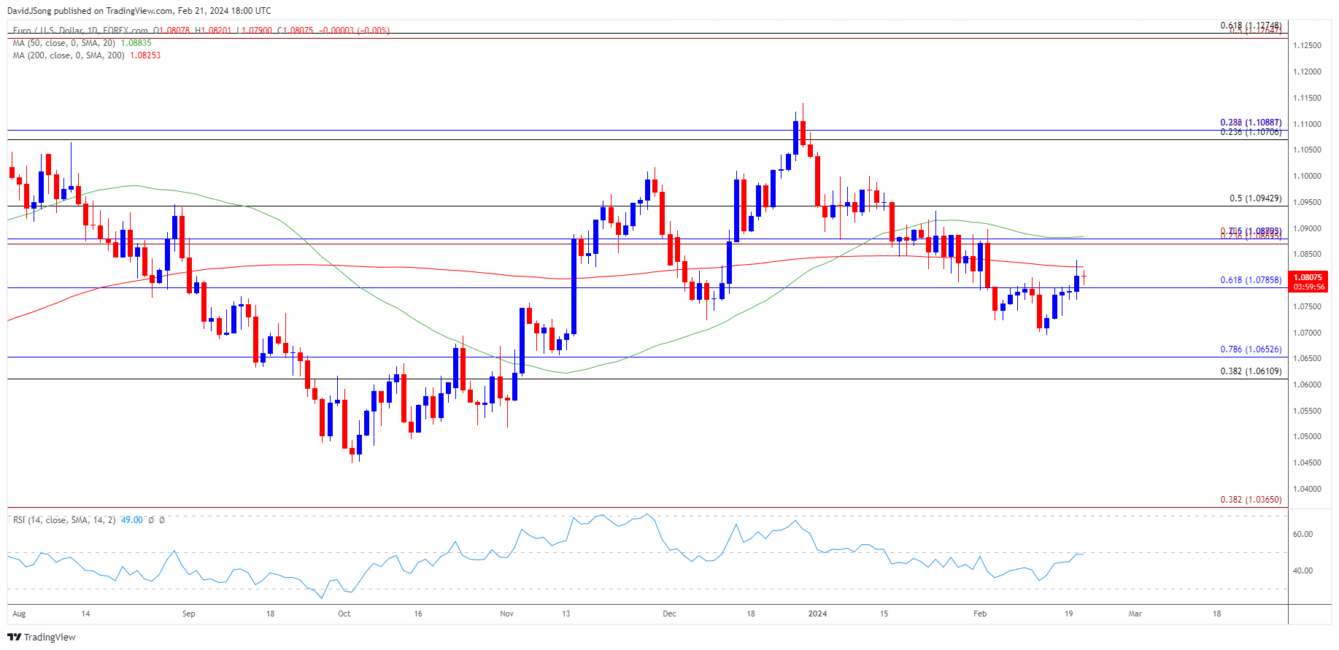Click the RSI 60.00 axis label
This screenshot has width=1339, height=650.
click(1303, 534)
